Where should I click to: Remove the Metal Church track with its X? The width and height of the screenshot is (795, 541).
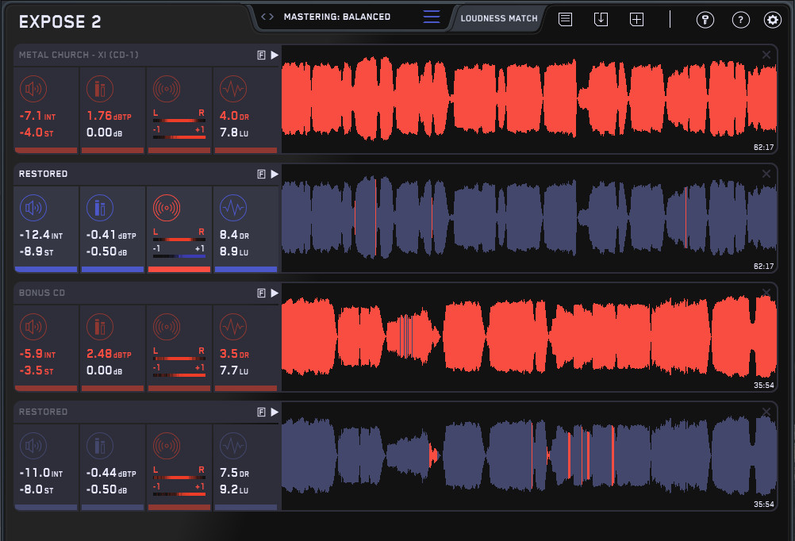[x=766, y=55]
